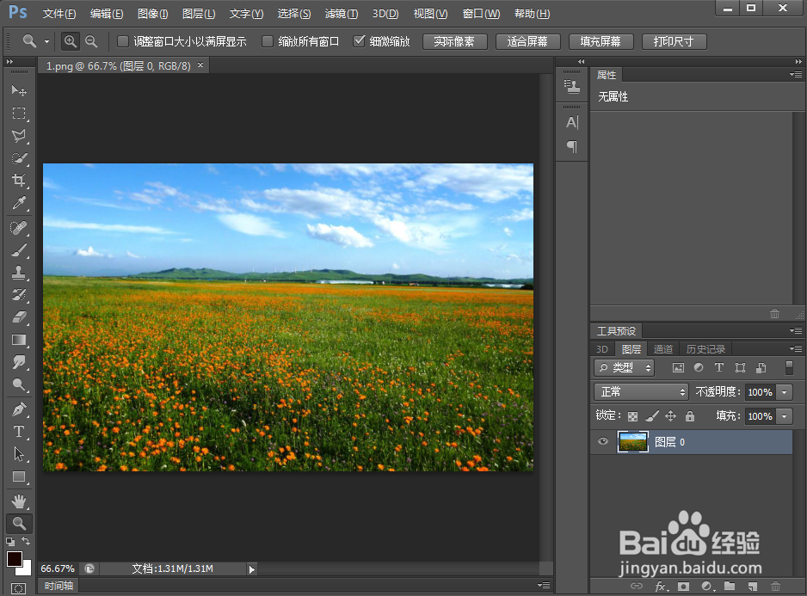Screen dimensions: 807x596
Task: Open the 正常 blend mode dropdown
Action: coord(641,391)
